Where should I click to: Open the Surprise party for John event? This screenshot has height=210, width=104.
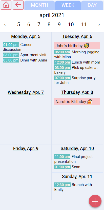(77, 80)
